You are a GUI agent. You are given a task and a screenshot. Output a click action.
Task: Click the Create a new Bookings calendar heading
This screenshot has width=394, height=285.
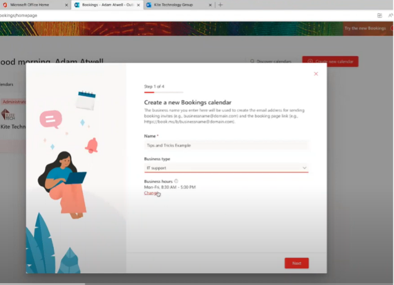[x=188, y=102]
